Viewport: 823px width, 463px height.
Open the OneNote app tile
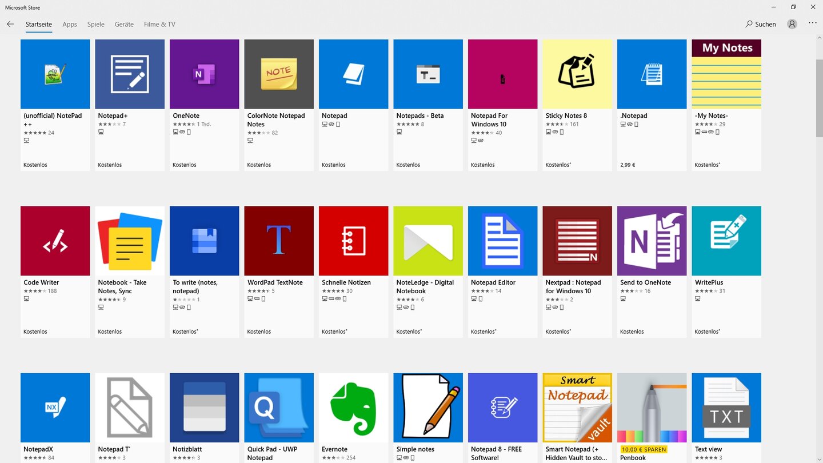point(204,74)
